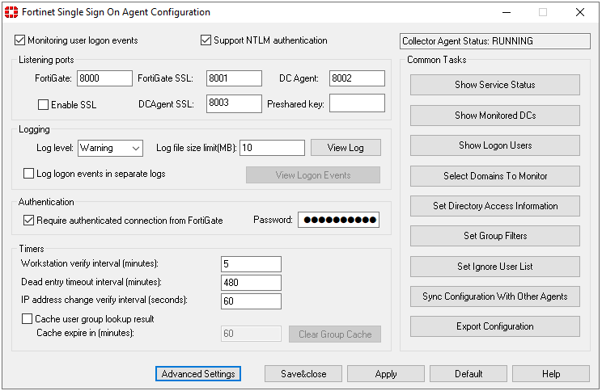Click Set Group Filters button
The image size is (602, 391).
pos(495,236)
